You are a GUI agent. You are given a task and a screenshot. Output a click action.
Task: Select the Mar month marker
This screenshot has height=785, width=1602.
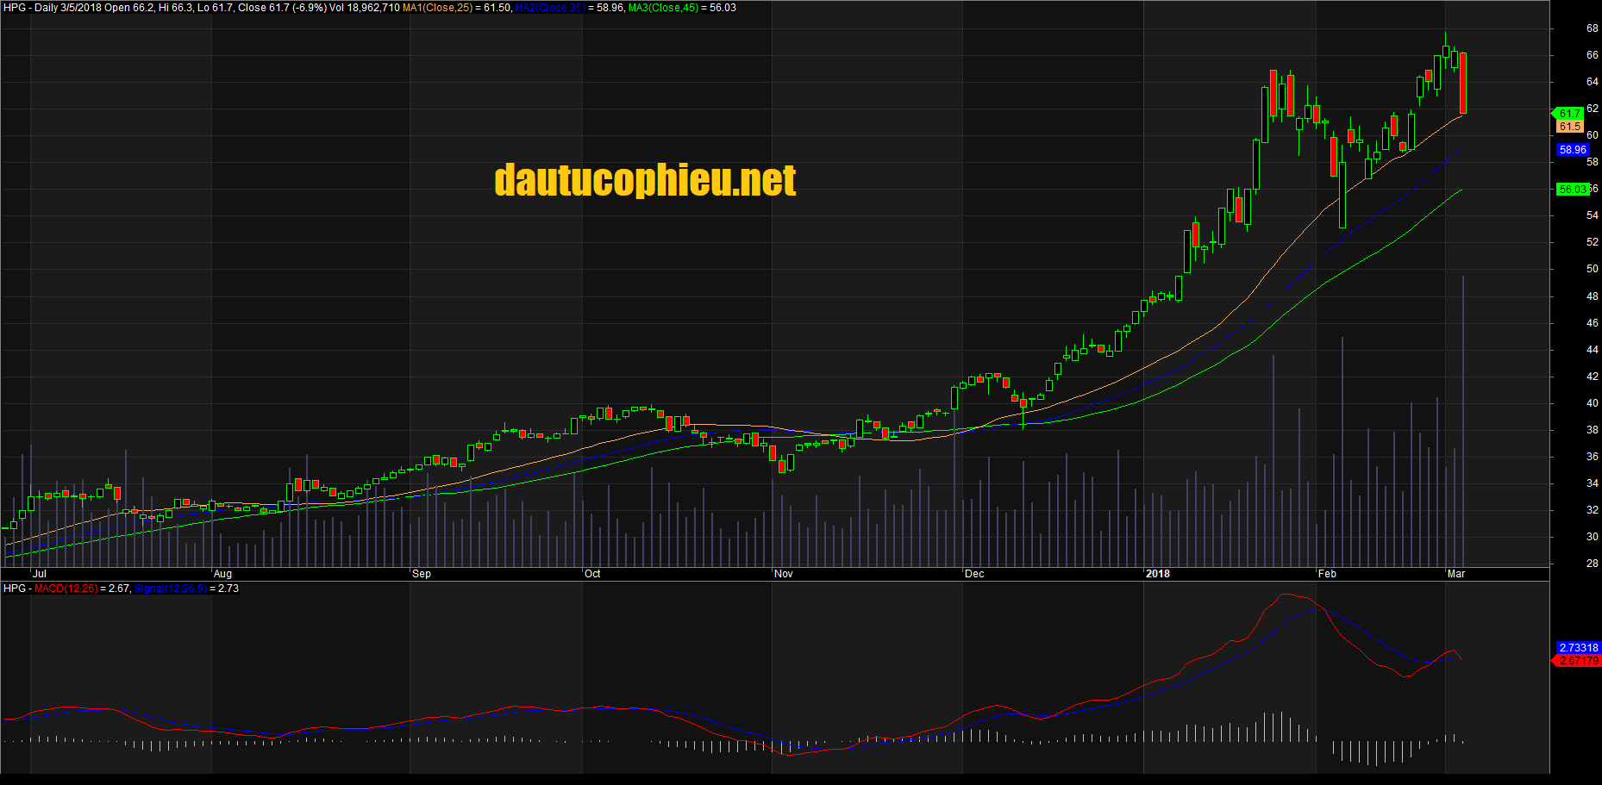pos(1456,574)
